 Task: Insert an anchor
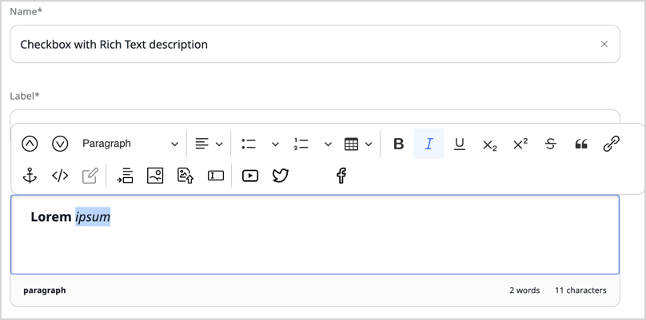pyautogui.click(x=30, y=176)
